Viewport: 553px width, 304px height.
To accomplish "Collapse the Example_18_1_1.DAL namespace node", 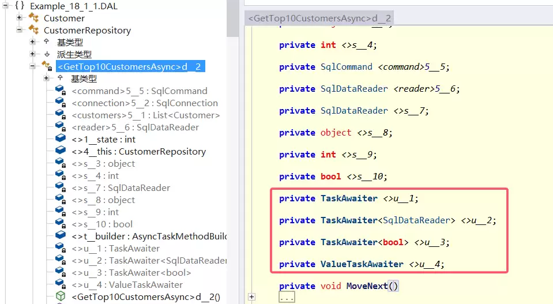I will pyautogui.click(x=6, y=5).
